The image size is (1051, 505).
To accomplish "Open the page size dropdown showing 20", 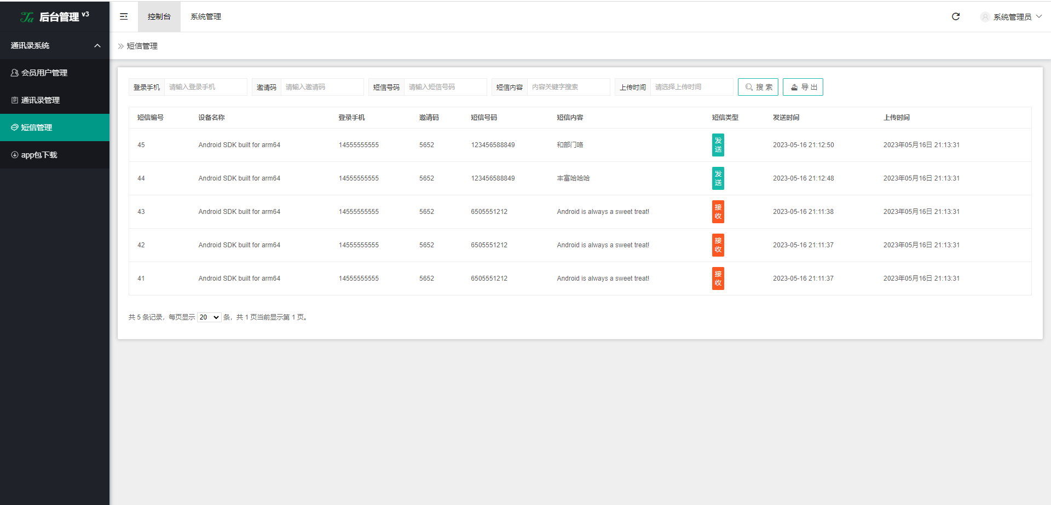I will tap(209, 317).
